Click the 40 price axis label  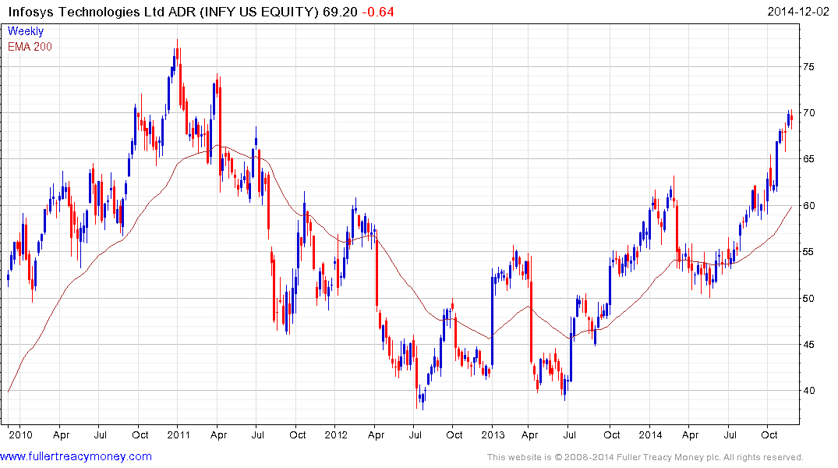point(808,391)
